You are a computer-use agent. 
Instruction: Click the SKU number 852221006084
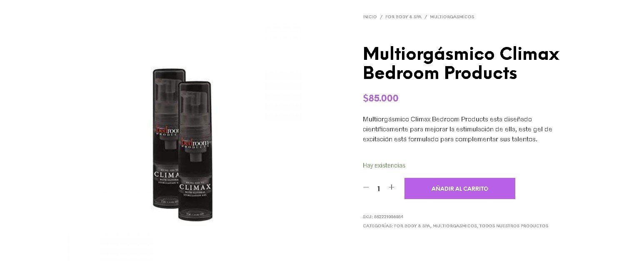pyautogui.click(x=389, y=217)
